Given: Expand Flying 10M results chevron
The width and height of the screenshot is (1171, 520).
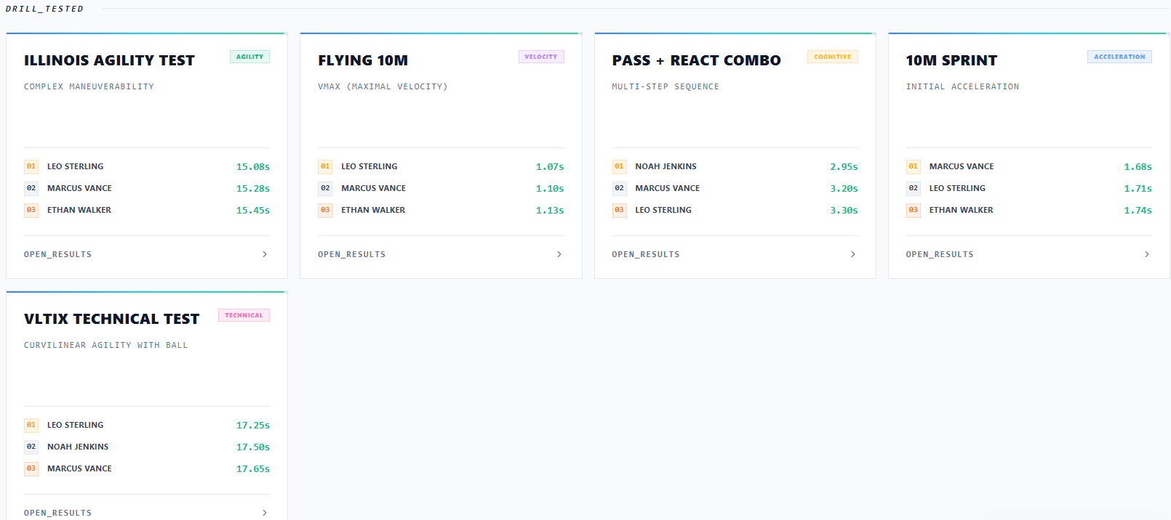Looking at the screenshot, I should [x=559, y=254].
